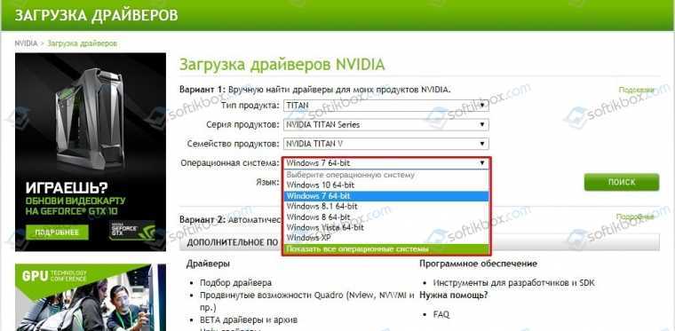Viewport: 675px width, 331px height.
Task: Click the Загрузка драйверов NVIDIA page title
Action: tap(282, 65)
